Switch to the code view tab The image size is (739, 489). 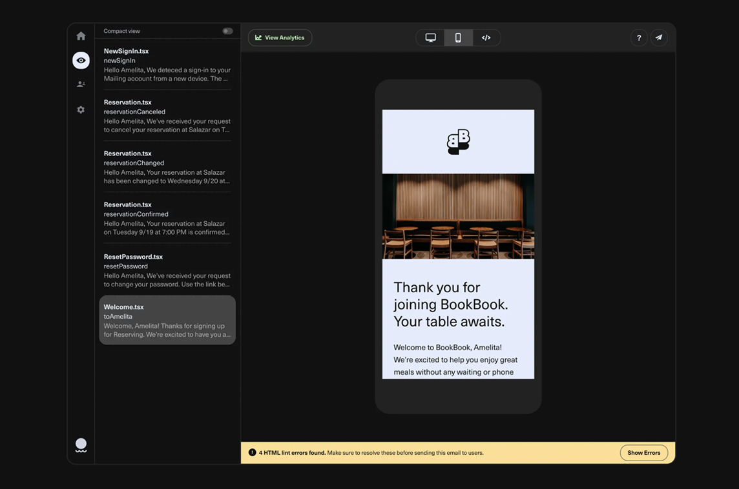click(x=486, y=37)
